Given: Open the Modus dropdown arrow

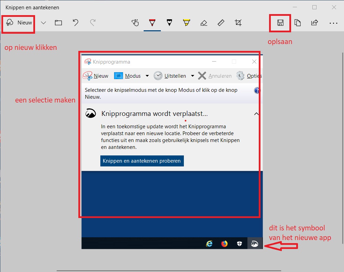Looking at the screenshot, I should click(x=147, y=76).
